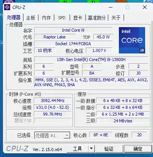Click the extended model value BA
153x157 pixels.
pos(92,73)
